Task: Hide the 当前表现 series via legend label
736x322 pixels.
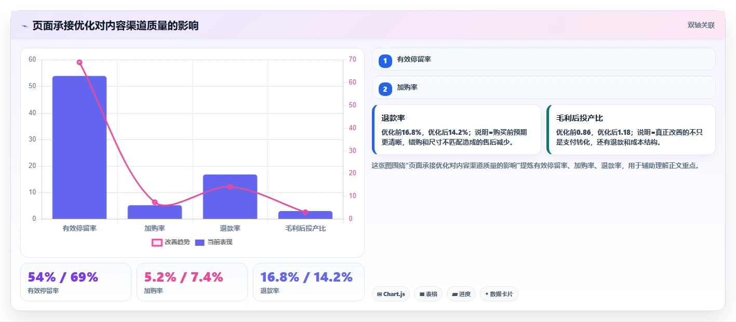Action: tap(220, 242)
